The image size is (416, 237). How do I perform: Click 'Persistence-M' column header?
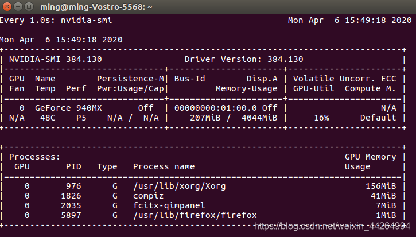[130, 79]
